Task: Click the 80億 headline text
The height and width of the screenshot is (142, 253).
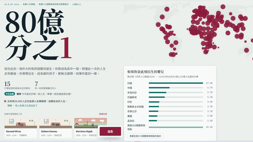Action: [35, 22]
